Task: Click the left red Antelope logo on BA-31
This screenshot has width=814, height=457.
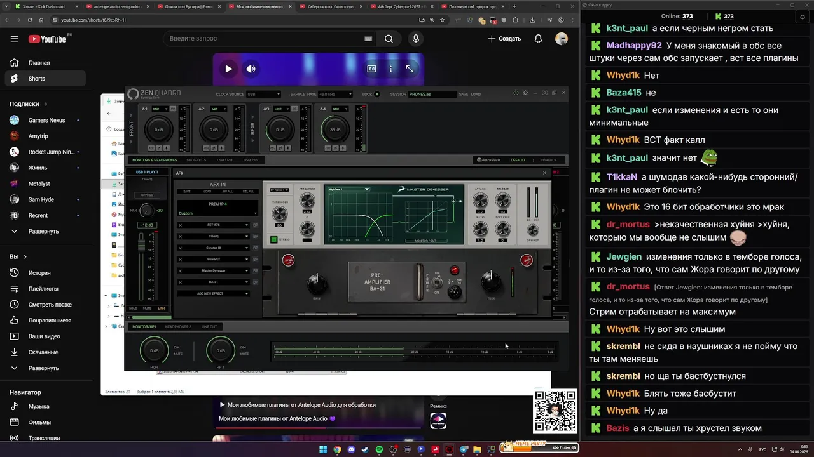Action: [289, 260]
